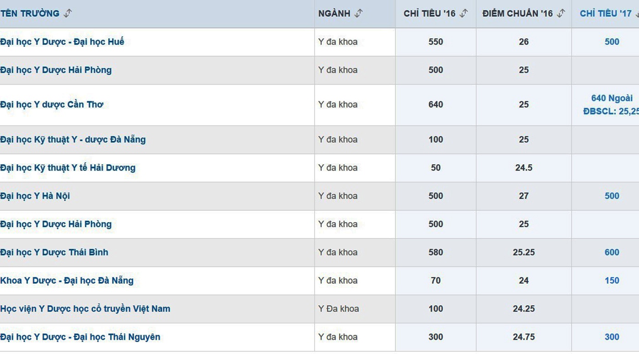The height and width of the screenshot is (354, 639).
Task: Click the blue 150 quota value
Action: (x=612, y=281)
